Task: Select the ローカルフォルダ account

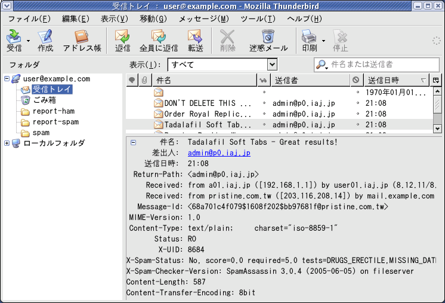Action: click(54, 143)
